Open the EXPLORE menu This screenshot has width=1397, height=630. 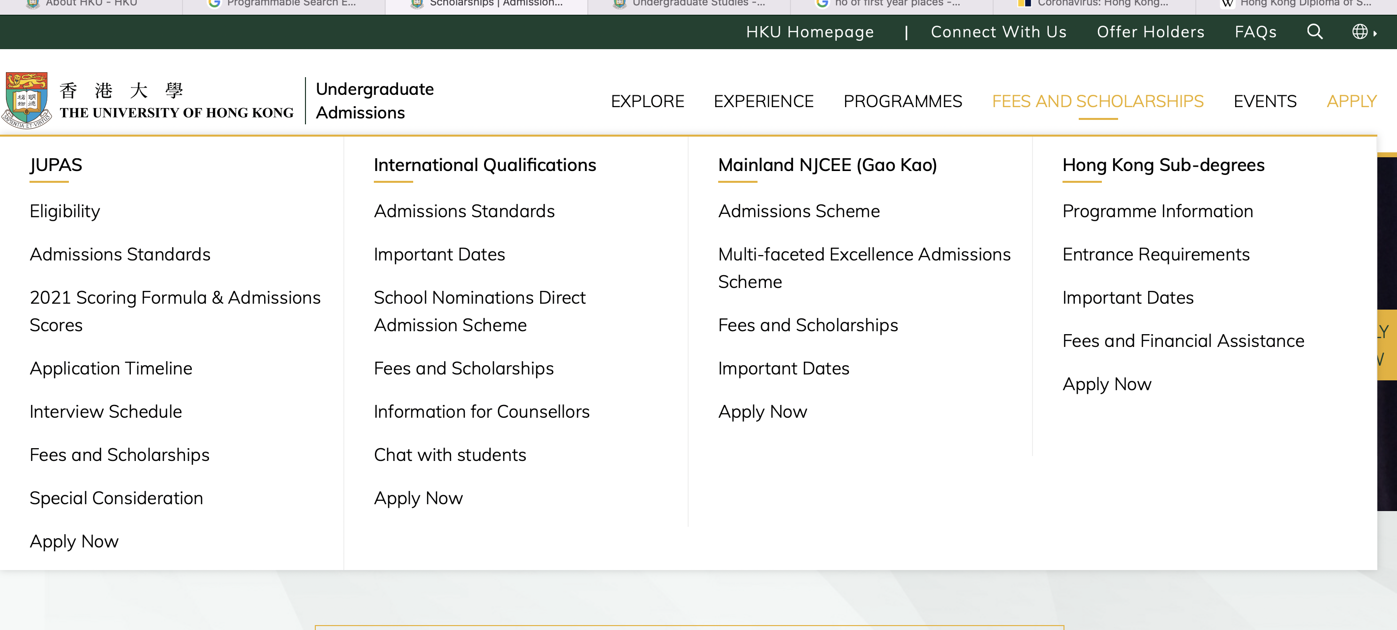[x=647, y=101]
